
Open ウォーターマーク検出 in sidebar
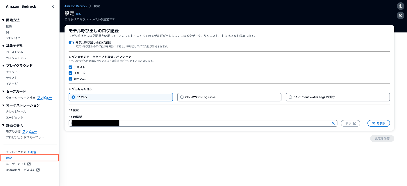click(x=21, y=98)
